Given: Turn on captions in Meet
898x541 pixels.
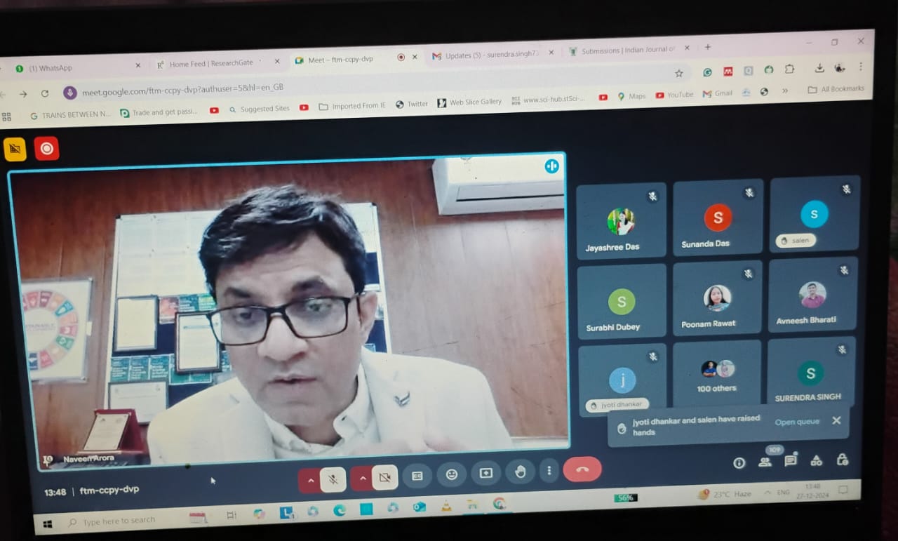Looking at the screenshot, I should tap(417, 476).
